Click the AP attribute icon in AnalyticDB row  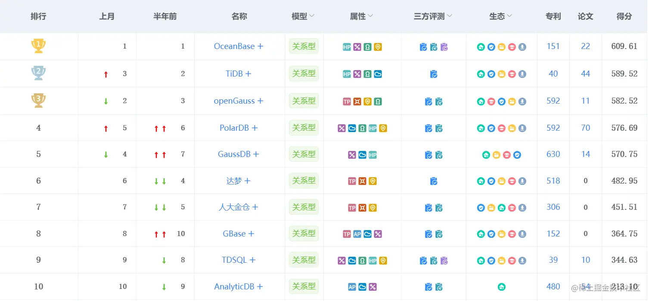point(352,287)
